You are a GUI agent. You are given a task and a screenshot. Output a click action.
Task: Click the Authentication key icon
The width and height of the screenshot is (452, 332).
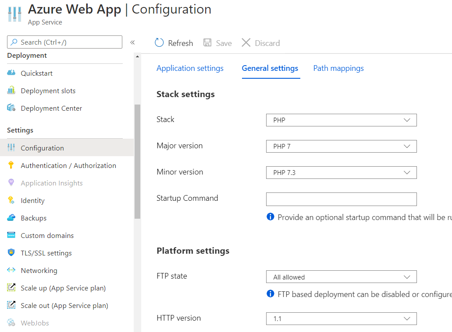[11, 165]
